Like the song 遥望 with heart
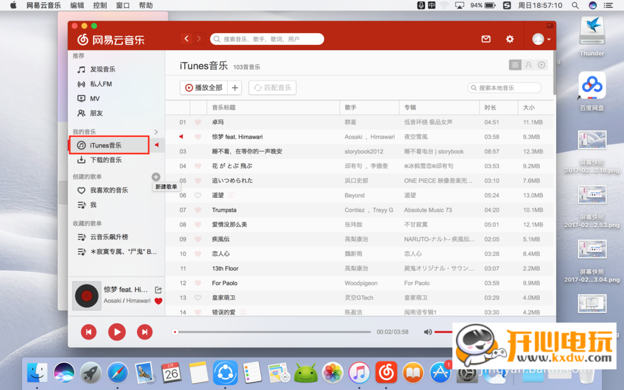The image size is (624, 390). 198,195
